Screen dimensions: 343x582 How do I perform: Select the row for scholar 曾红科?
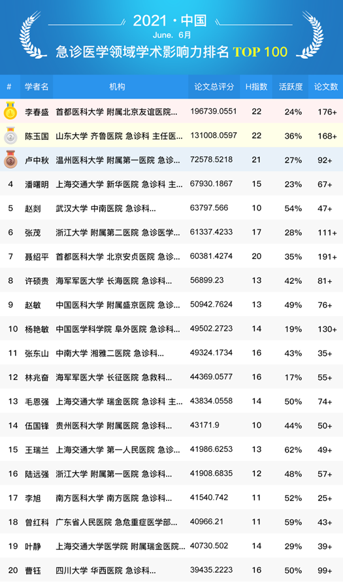coord(171,522)
